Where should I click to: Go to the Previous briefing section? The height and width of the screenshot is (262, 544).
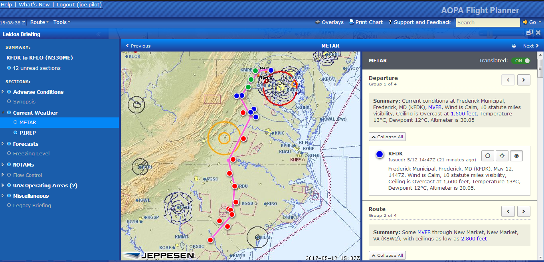[x=138, y=46]
